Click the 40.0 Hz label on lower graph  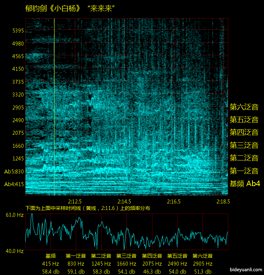tap(14, 251)
